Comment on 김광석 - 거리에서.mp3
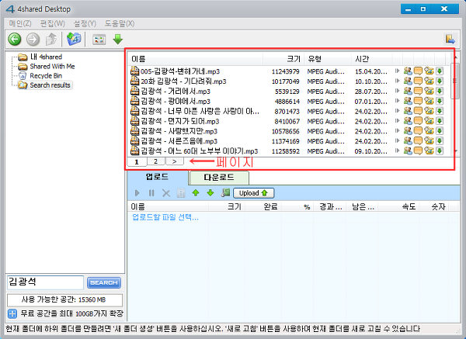 pyautogui.click(x=418, y=91)
